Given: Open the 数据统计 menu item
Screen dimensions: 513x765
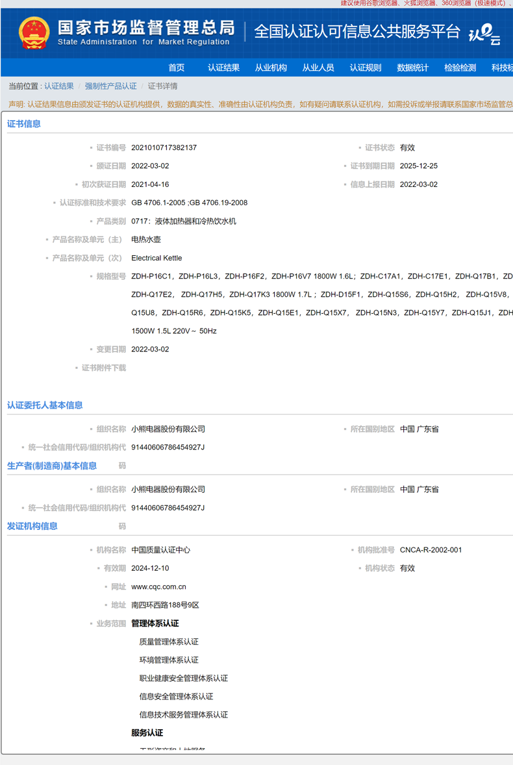Looking at the screenshot, I should coord(412,68).
